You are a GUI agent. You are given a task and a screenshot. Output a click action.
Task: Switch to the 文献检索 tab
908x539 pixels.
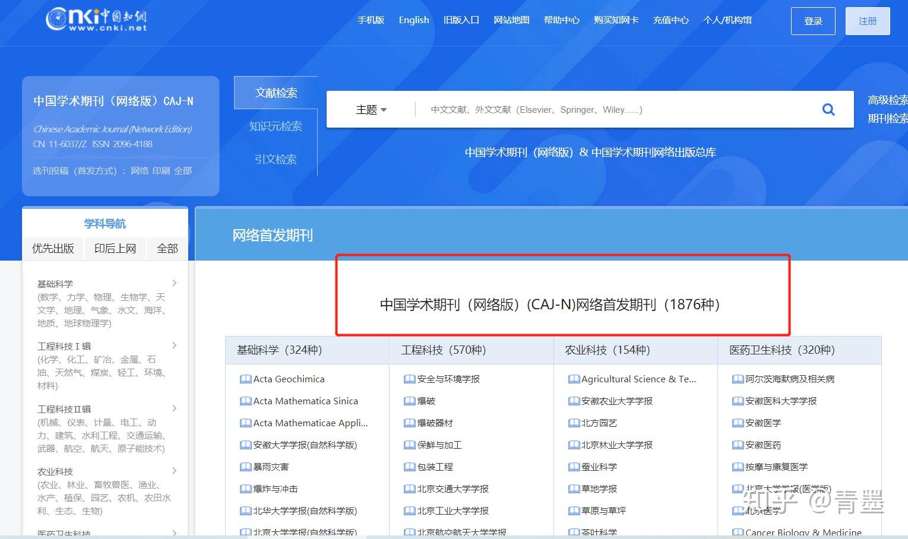276,93
